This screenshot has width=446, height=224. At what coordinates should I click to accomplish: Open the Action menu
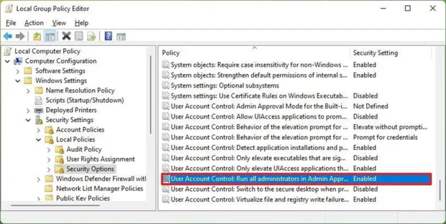click(x=34, y=23)
